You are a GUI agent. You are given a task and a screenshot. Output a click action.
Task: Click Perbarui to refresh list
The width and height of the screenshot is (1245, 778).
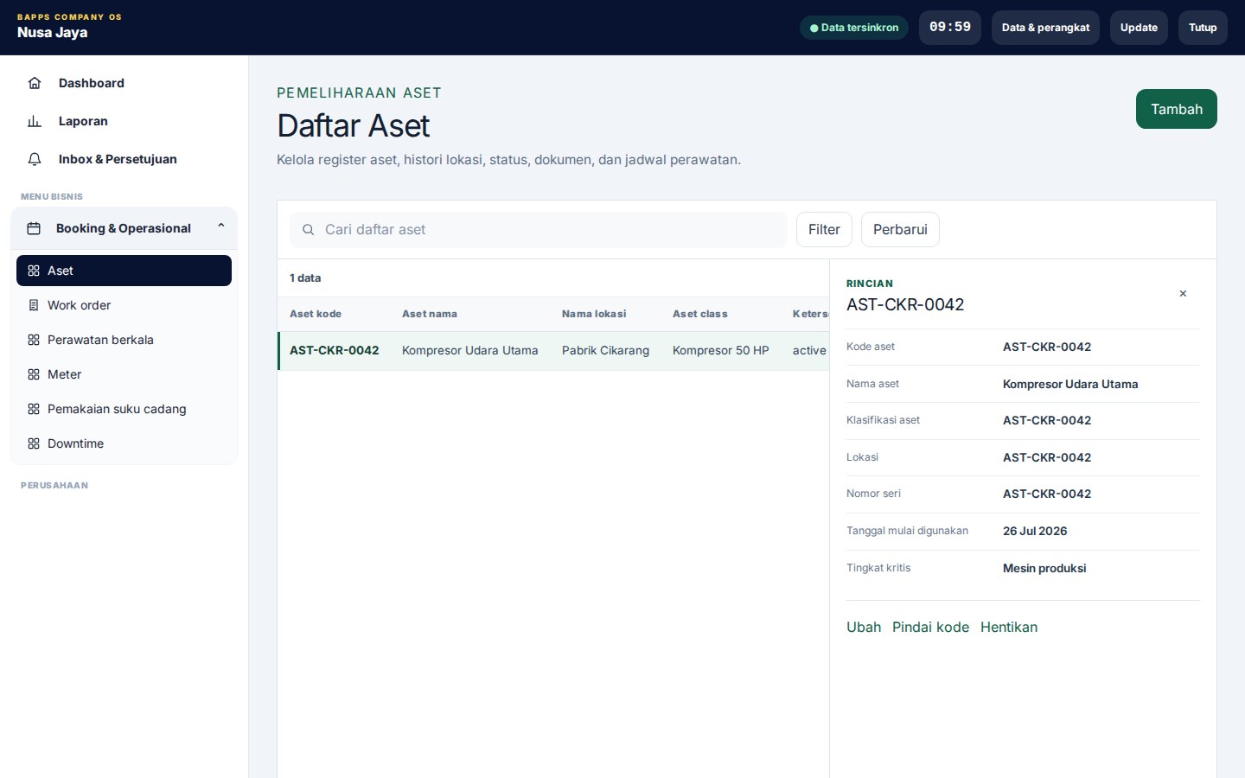(900, 229)
